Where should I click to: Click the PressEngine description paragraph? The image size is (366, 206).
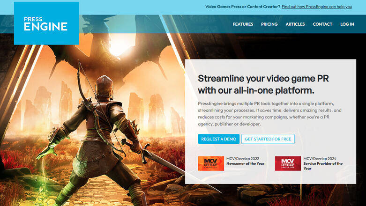269,113
